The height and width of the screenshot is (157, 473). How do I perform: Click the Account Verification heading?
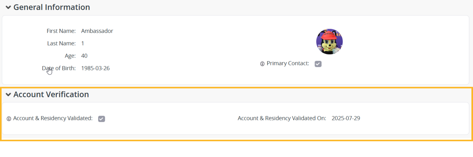pos(51,94)
